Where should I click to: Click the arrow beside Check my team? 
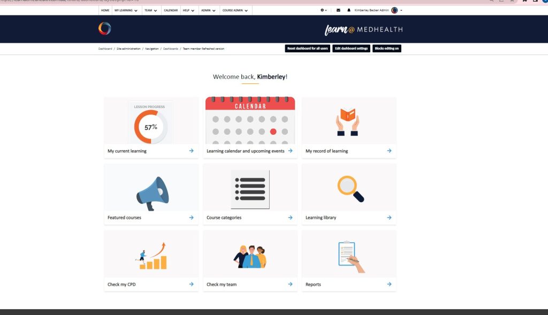pyautogui.click(x=291, y=285)
